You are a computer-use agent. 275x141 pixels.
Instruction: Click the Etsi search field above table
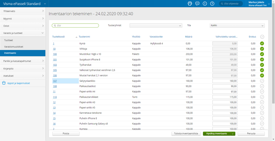click(x=75, y=26)
